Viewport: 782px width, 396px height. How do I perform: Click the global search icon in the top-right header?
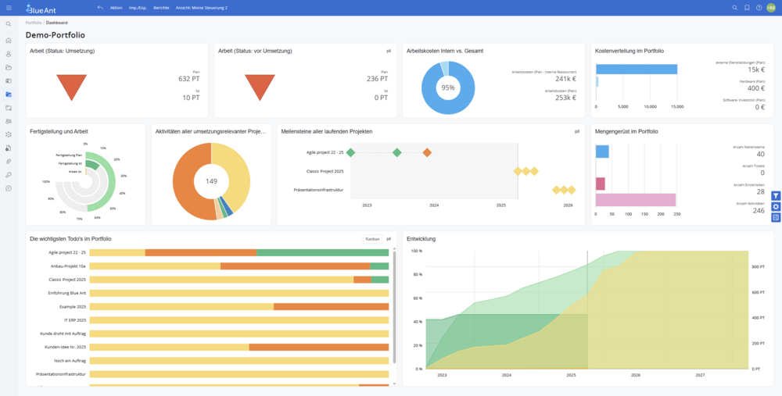(734, 8)
